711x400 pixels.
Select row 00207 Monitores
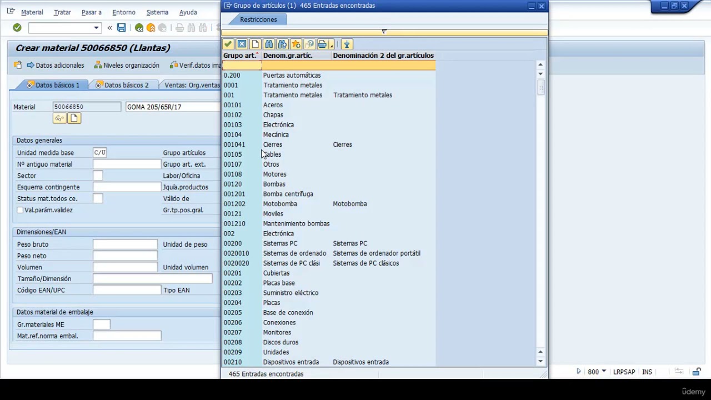point(329,332)
